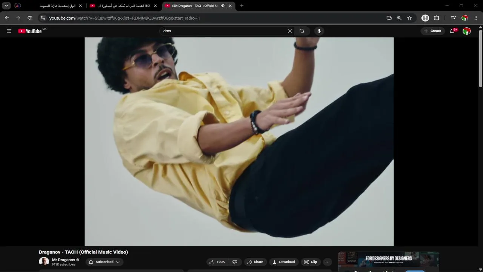Close the Draganov - TACH tab
483x272 pixels.
(230, 6)
